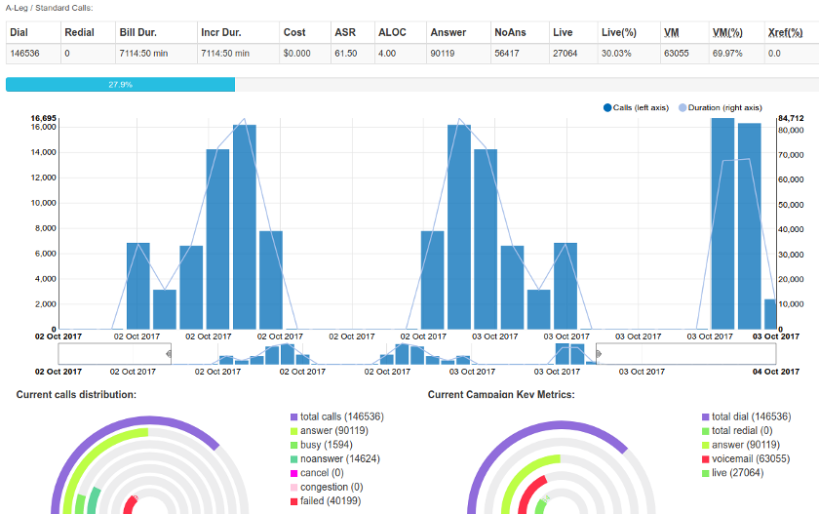Click the tallest bar at right chart edge
This screenshot has height=514, width=819.
click(x=722, y=223)
